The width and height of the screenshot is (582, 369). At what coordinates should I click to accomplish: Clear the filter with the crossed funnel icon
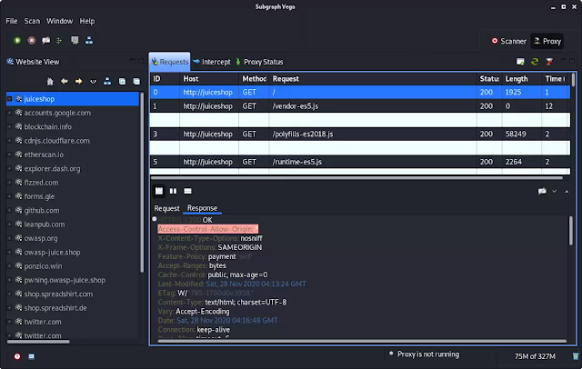[549, 62]
